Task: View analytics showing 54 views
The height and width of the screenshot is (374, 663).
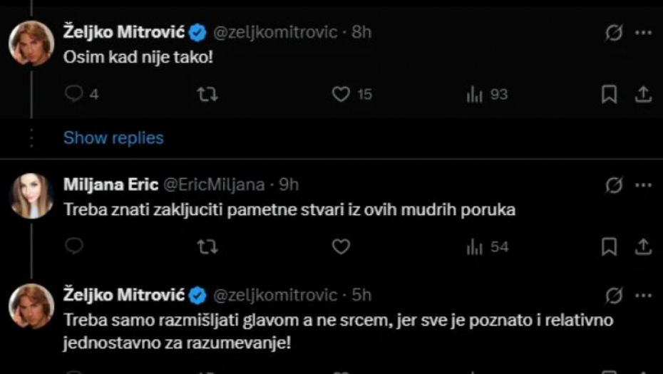Action: (x=476, y=246)
